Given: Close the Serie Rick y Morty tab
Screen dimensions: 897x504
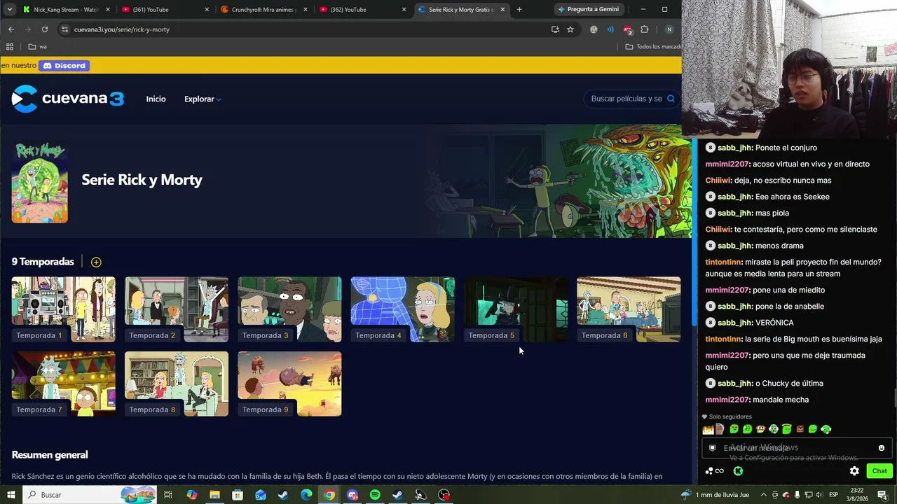Looking at the screenshot, I should click(502, 10).
